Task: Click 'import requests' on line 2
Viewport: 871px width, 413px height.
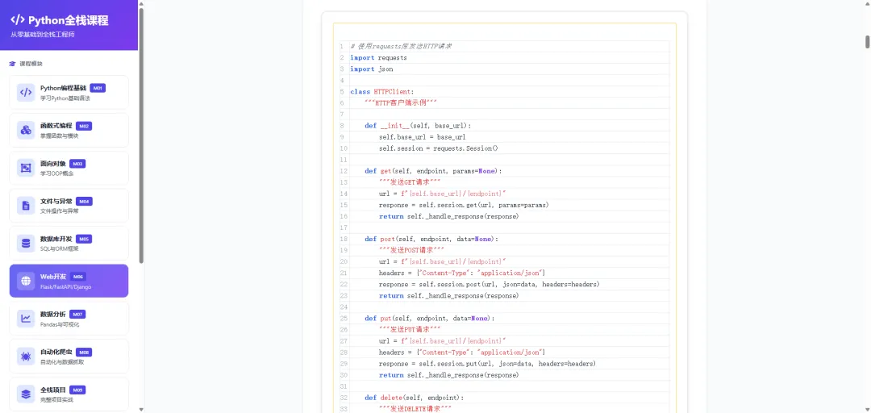Action: (378, 58)
